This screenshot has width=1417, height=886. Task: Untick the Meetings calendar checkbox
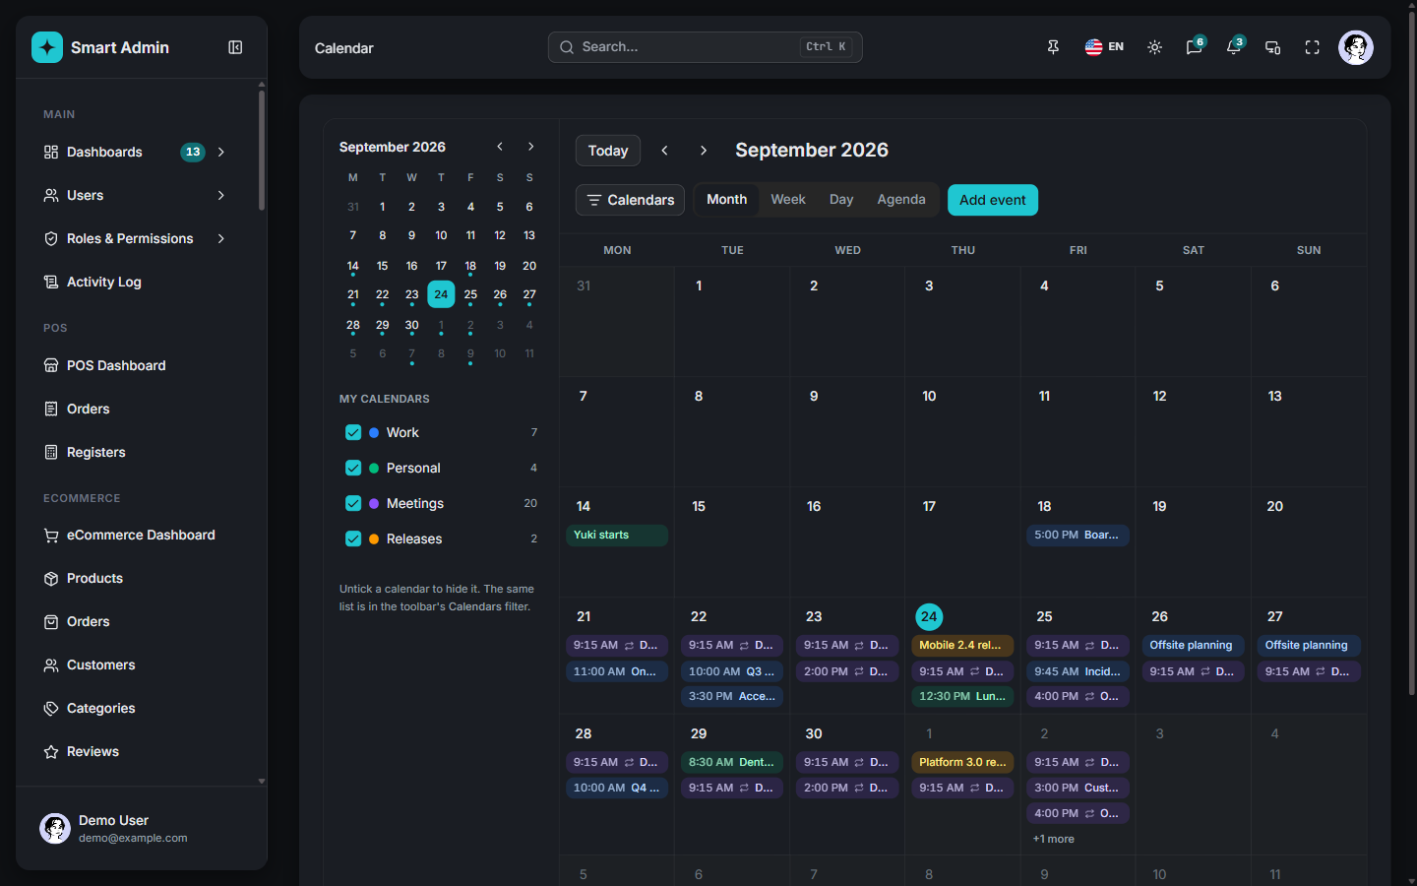click(x=353, y=503)
